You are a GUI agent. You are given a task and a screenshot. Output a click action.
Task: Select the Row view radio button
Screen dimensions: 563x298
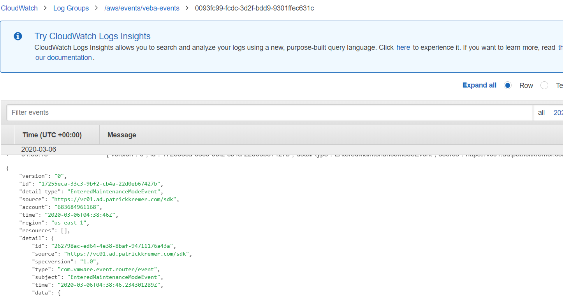click(508, 86)
